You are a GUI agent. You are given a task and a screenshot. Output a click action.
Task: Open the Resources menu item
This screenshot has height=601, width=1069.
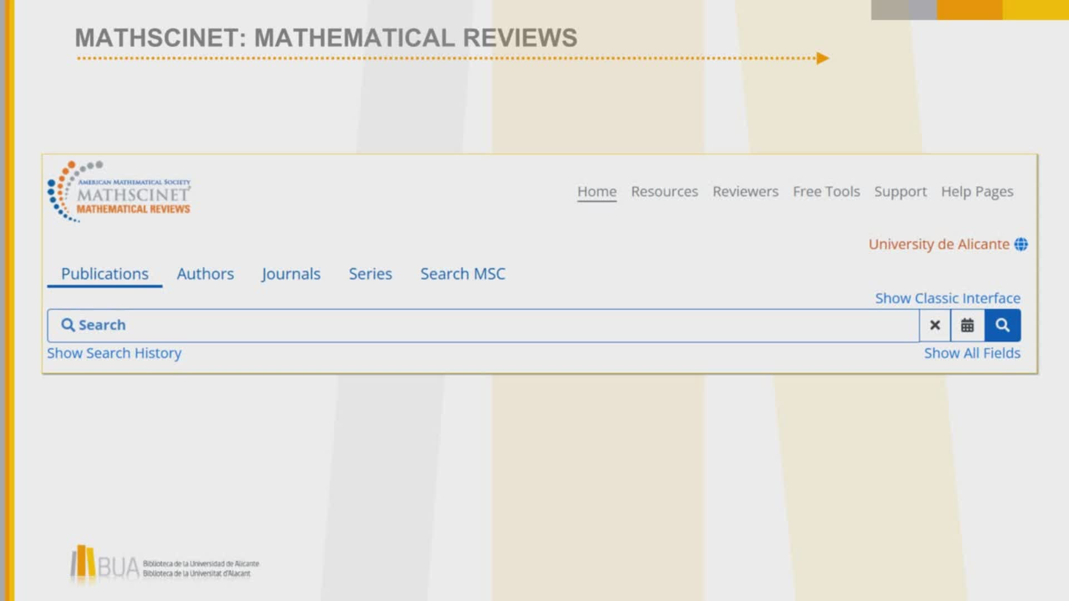tap(664, 191)
